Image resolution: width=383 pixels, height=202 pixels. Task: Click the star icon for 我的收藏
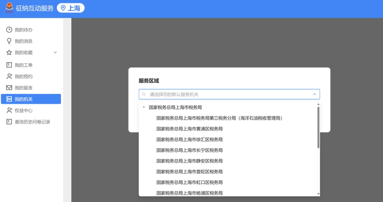(9, 52)
